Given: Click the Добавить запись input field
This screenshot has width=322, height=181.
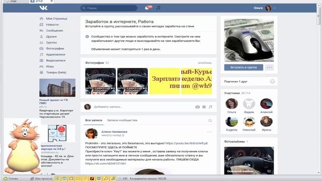Looking at the screenshot, I should click(143, 107).
